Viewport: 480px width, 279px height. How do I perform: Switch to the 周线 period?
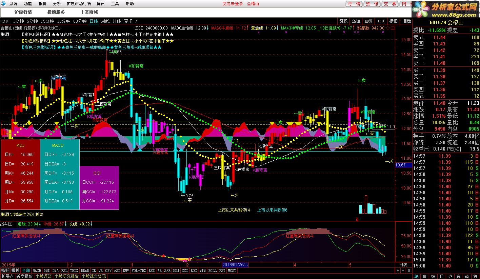(x=105, y=21)
